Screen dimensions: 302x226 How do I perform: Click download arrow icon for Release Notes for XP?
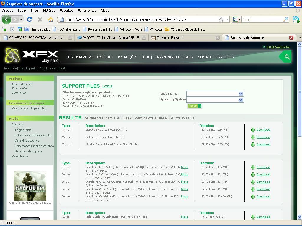(253, 137)
